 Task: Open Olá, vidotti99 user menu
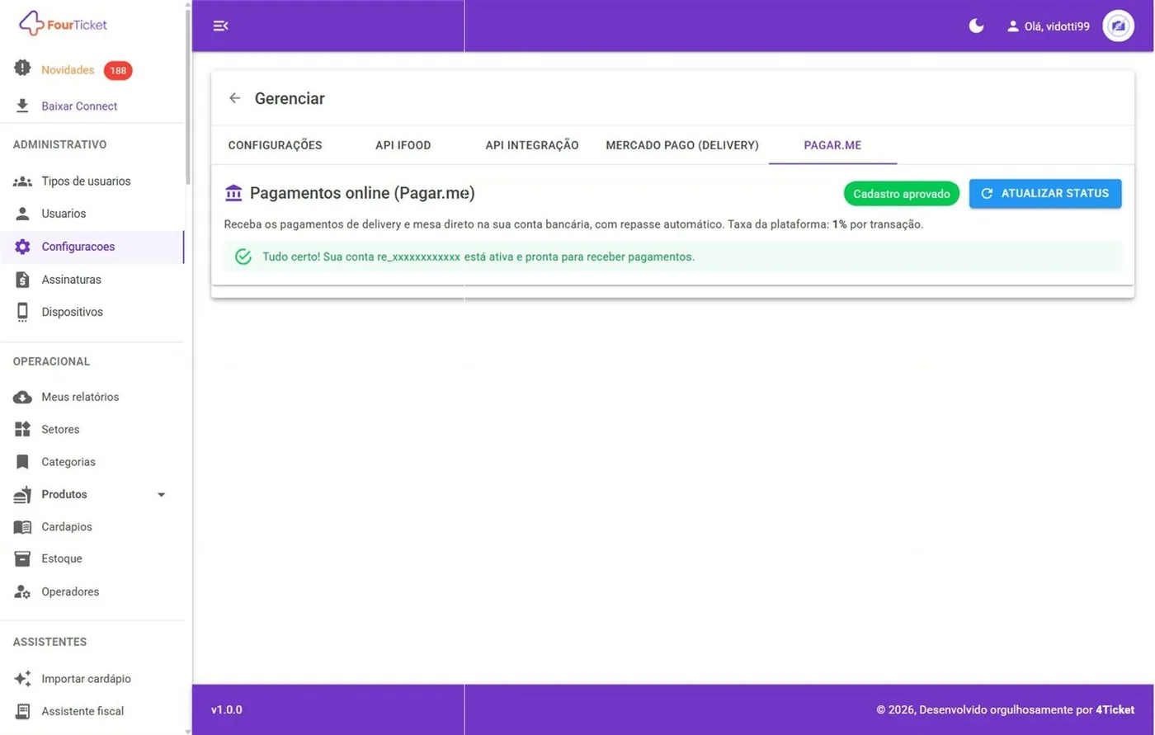(1048, 26)
